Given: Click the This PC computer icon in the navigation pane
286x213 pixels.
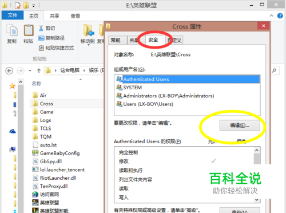Looking at the screenshot, I should 13,149.
